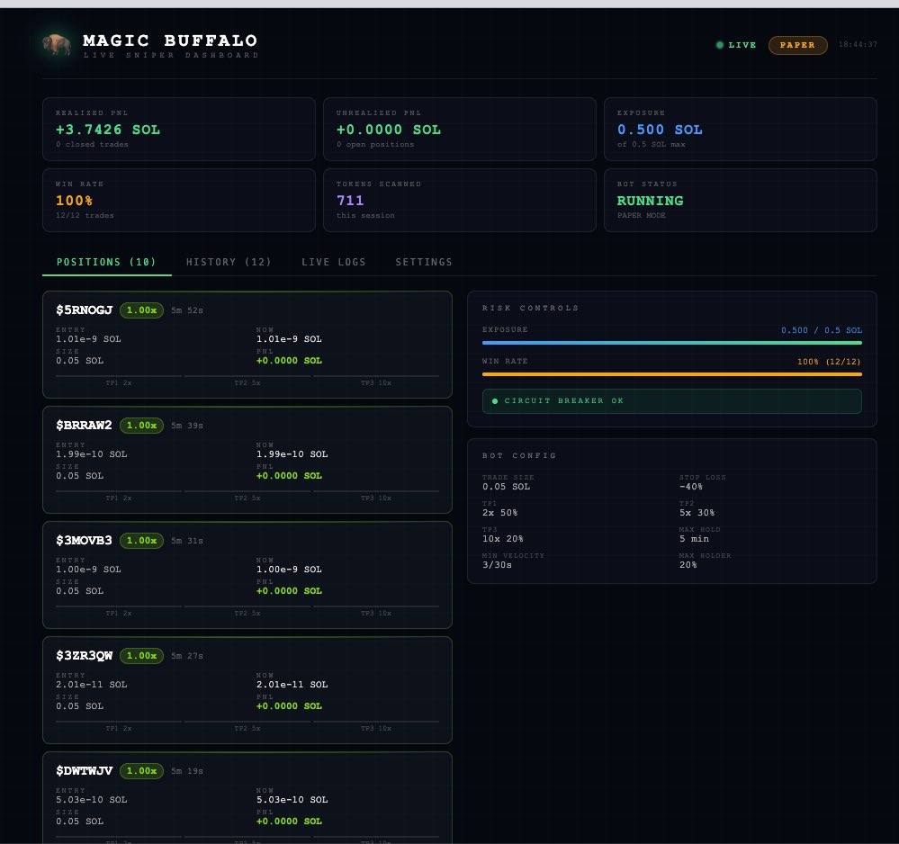Open the Positions (10) tab
This screenshot has width=899, height=844.
(x=107, y=262)
